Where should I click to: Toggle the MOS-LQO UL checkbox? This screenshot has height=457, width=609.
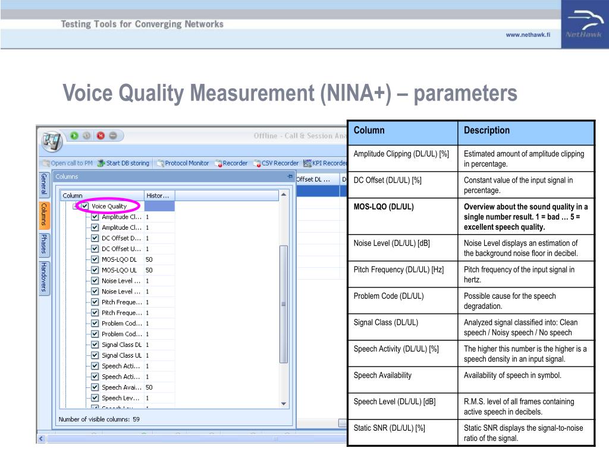click(x=95, y=270)
